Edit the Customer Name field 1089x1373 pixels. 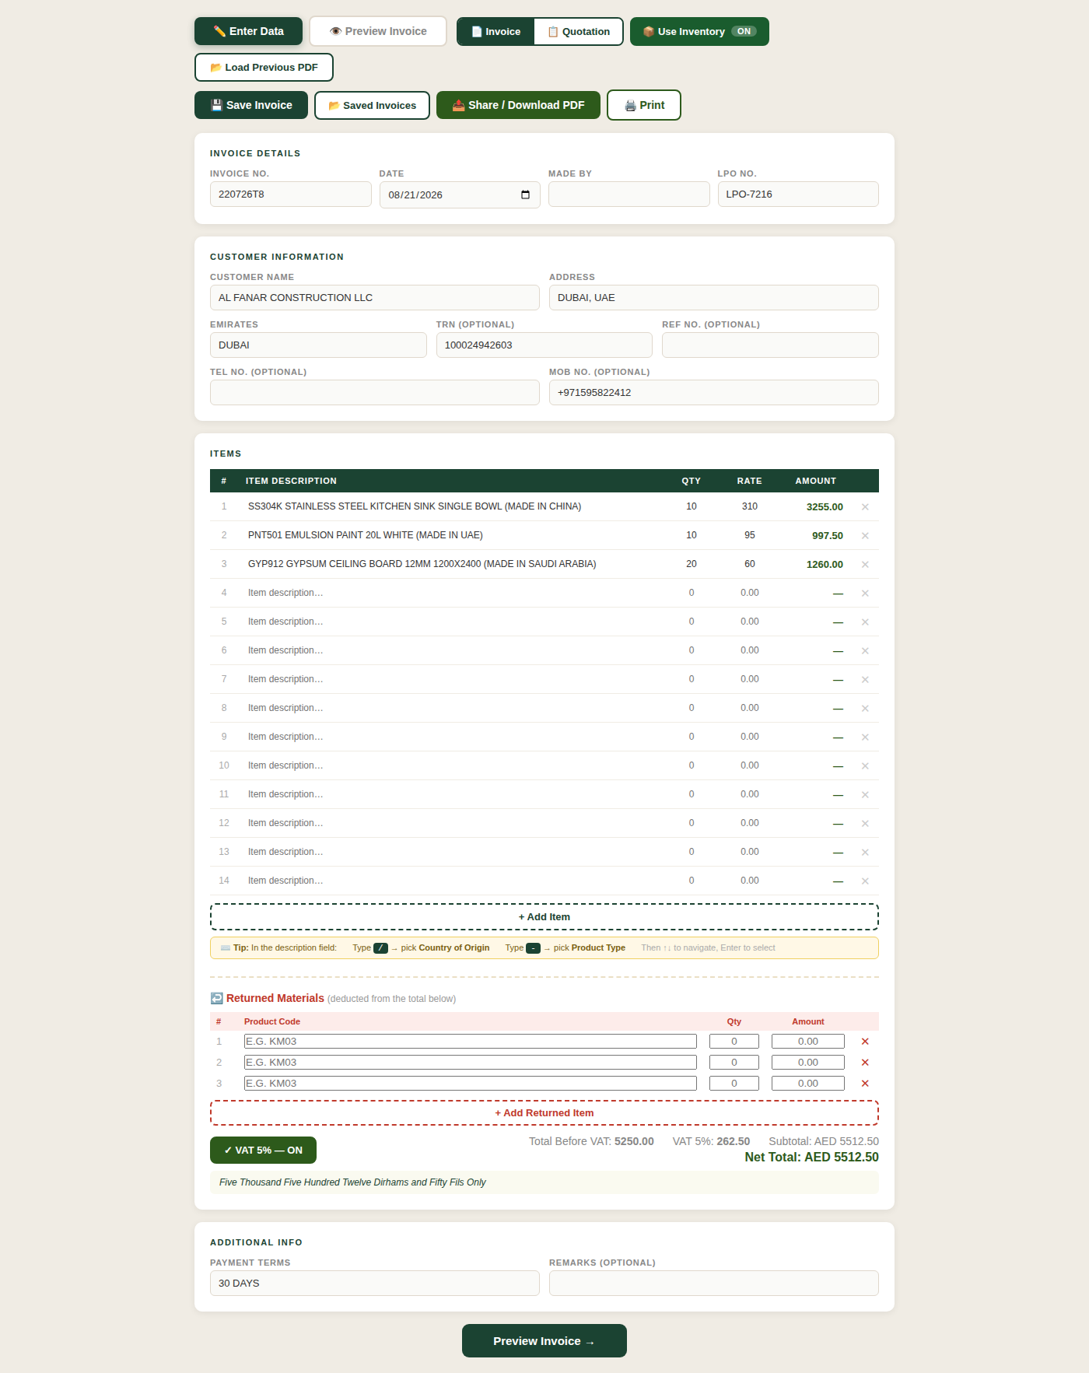click(375, 298)
